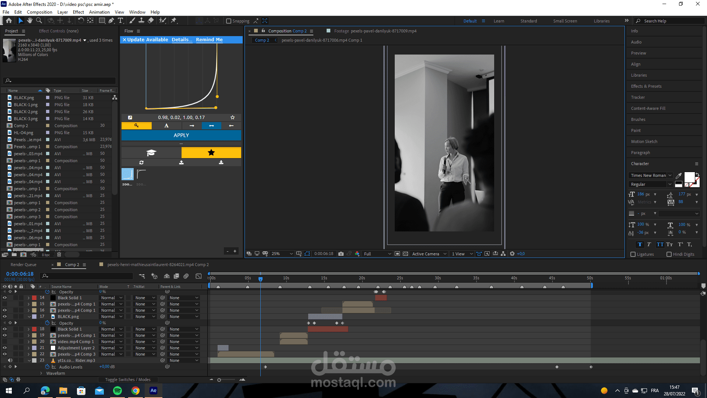Image resolution: width=707 pixels, height=398 pixels.
Task: Click the APPLY button in Flow panel
Action: [x=181, y=135]
